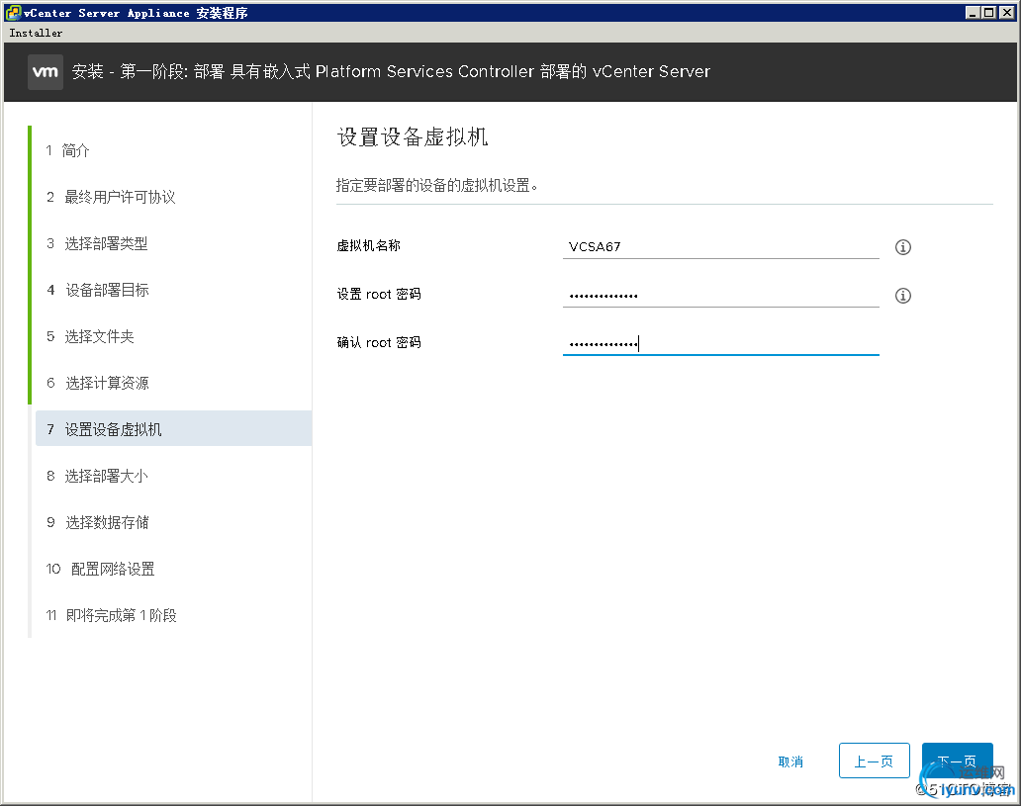This screenshot has width=1021, height=806.
Task: Click 取消 to cancel the installation
Action: click(790, 761)
